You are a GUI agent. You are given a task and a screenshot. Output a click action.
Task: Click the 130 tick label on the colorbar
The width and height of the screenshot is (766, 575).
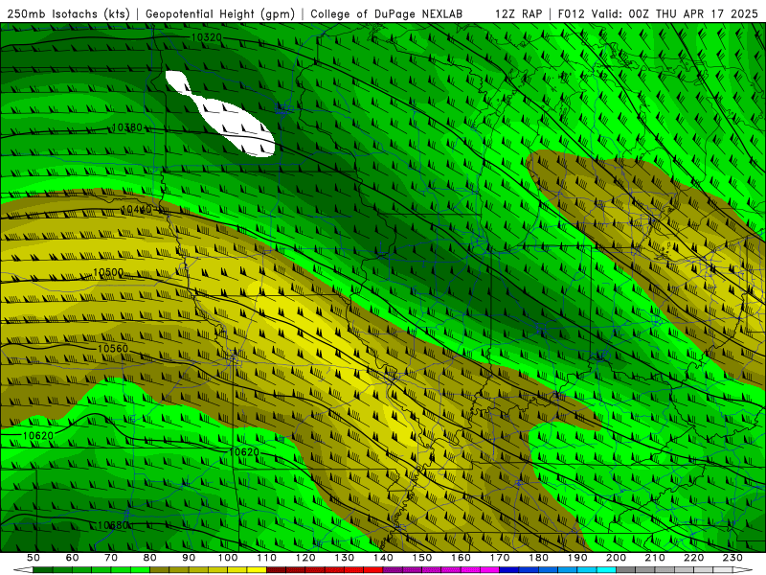pos(345,558)
